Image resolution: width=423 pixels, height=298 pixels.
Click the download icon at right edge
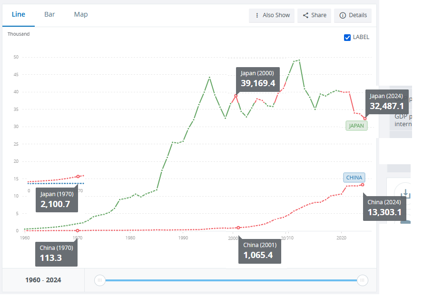405,194
